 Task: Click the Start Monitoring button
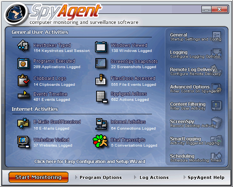pos(38,177)
